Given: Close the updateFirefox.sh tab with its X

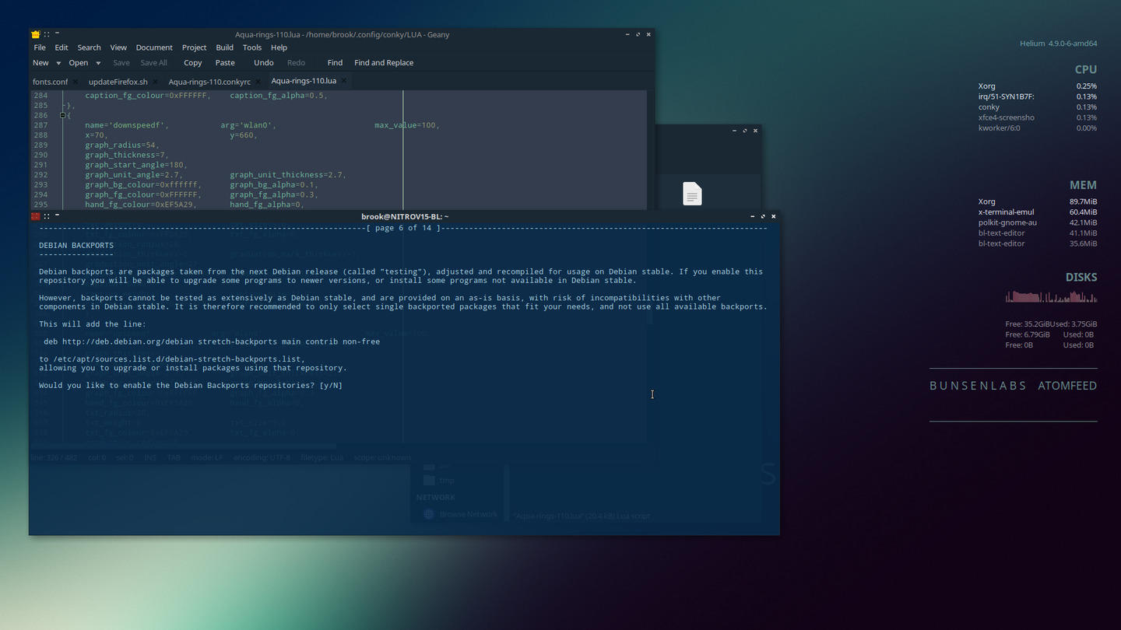Looking at the screenshot, I should point(155,82).
